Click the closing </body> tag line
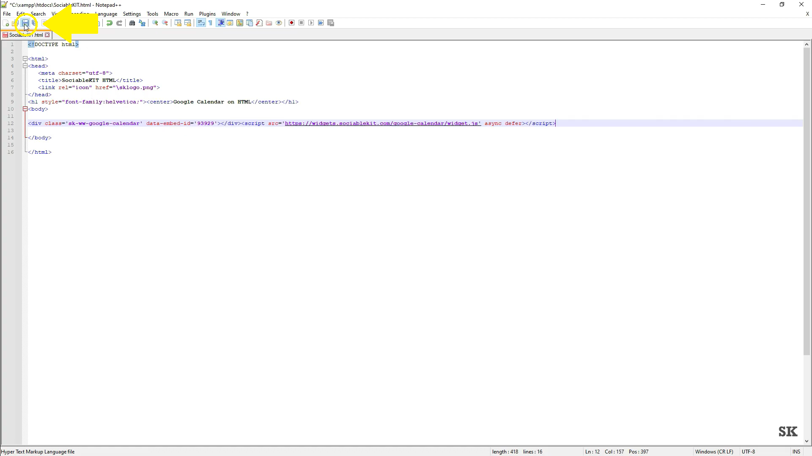This screenshot has height=456, width=812. pos(40,138)
